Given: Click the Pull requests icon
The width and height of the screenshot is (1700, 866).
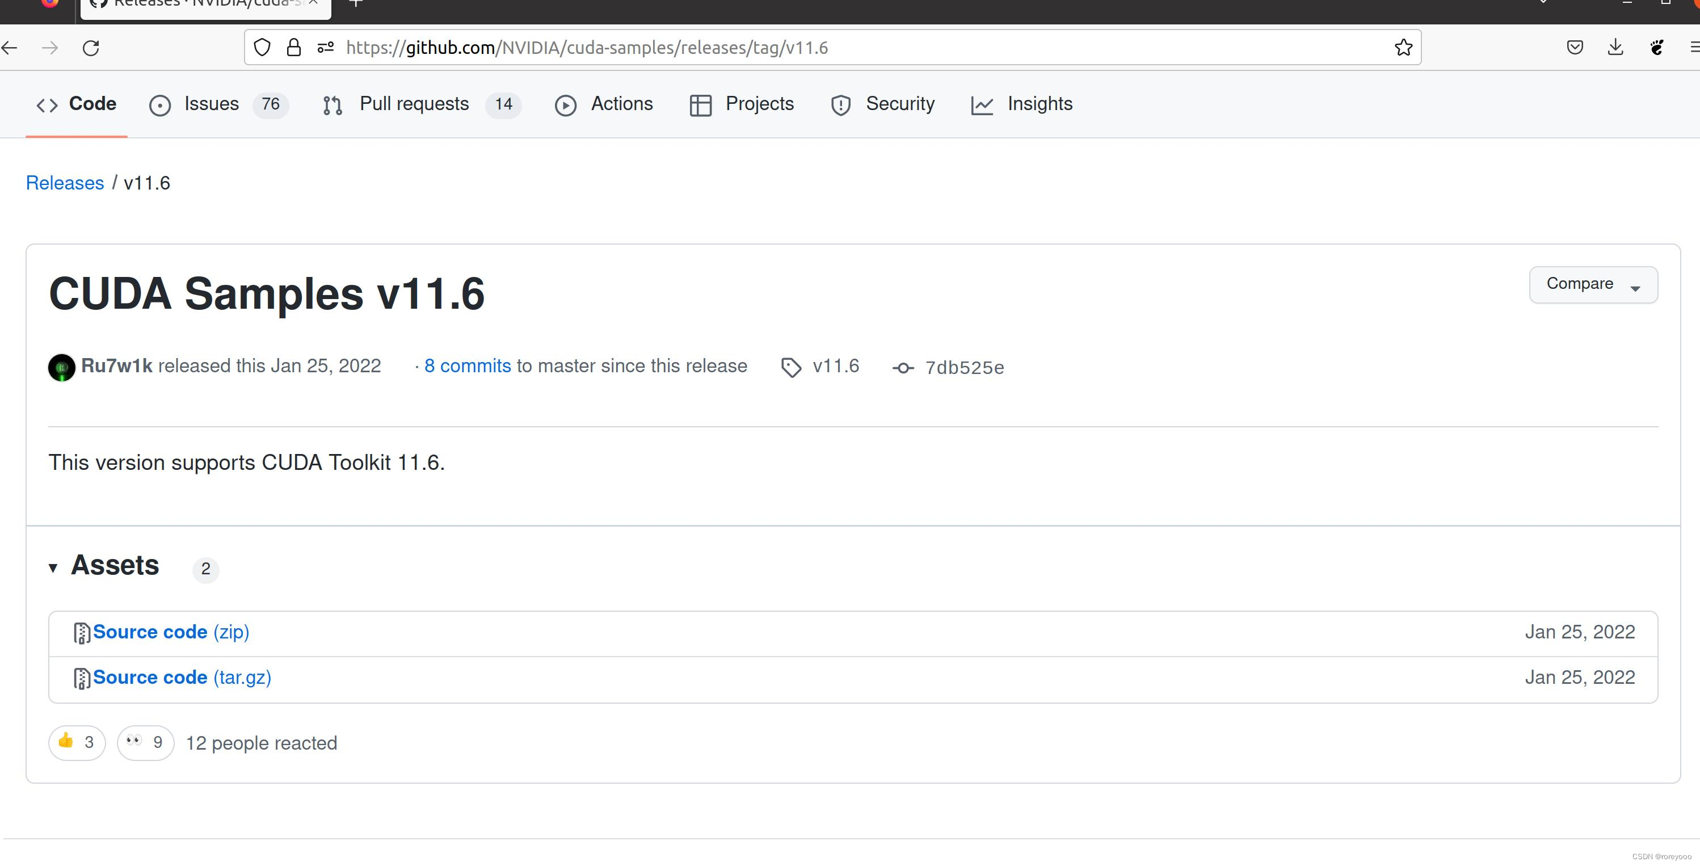Looking at the screenshot, I should click(x=332, y=104).
